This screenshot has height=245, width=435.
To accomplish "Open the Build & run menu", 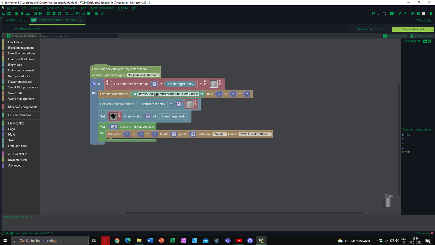I will [70, 8].
